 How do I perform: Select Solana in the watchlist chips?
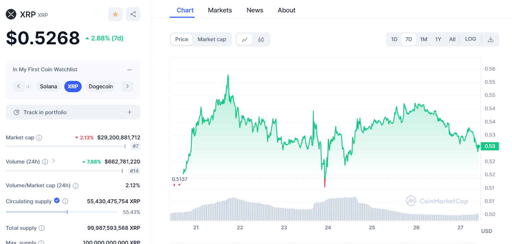pyautogui.click(x=48, y=87)
